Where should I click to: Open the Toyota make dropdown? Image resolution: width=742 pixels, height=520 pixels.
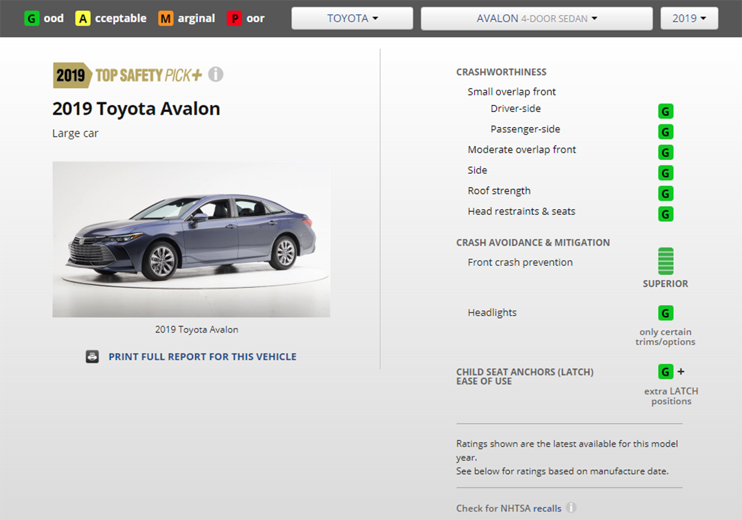point(352,19)
